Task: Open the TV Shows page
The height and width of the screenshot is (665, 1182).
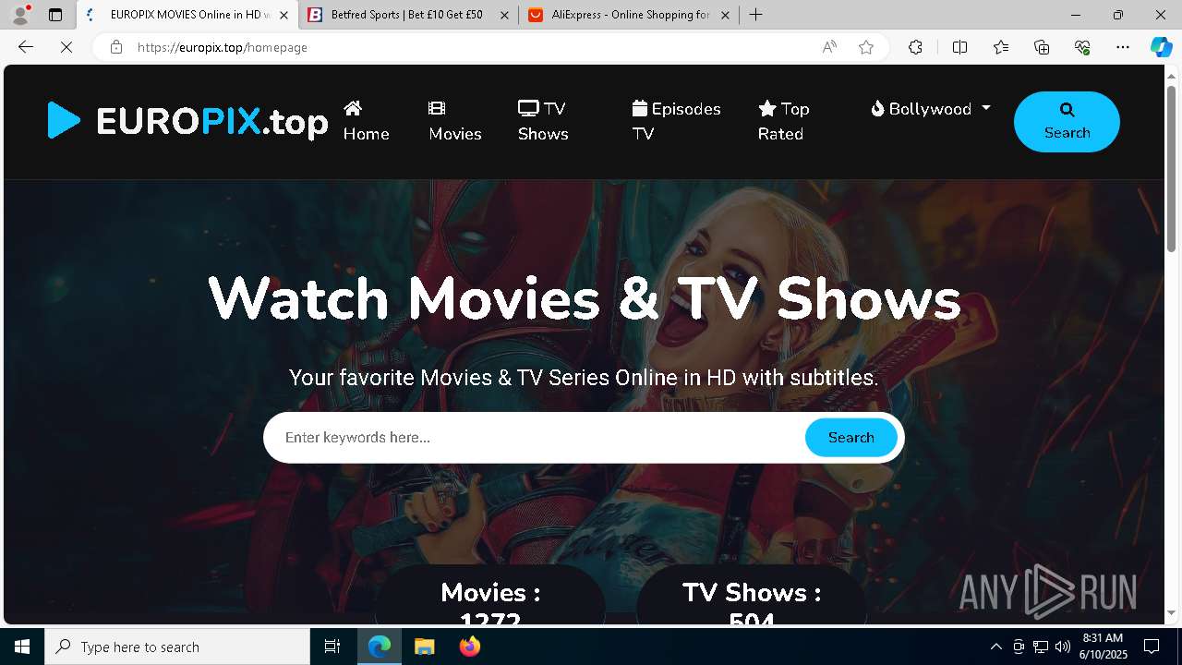Action: click(543, 121)
